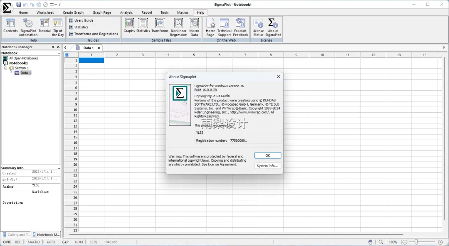
Task: Open Transforms and Regressions guide
Action: tap(94, 34)
